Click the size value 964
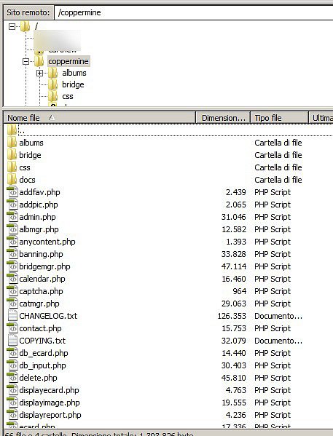The height and width of the screenshot is (436, 333). [x=240, y=291]
